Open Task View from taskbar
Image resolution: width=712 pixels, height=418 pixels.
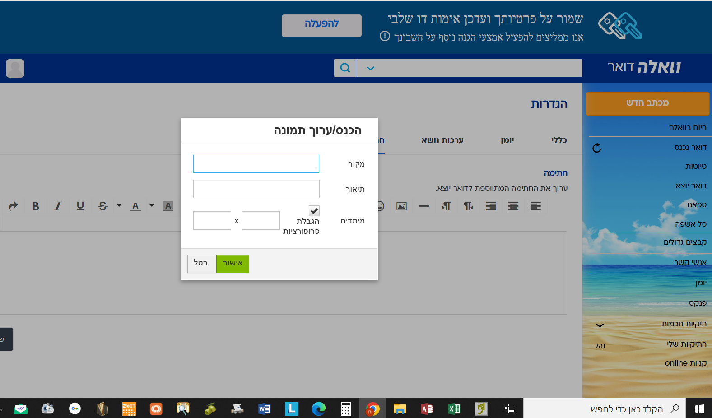tap(510, 409)
